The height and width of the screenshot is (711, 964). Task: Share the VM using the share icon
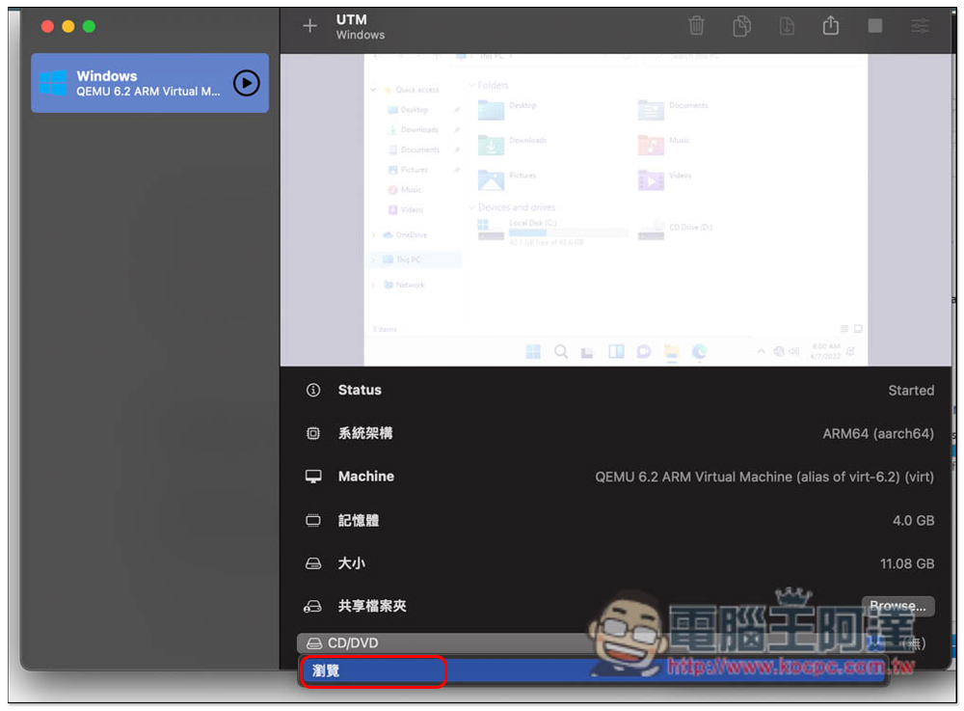tap(831, 25)
